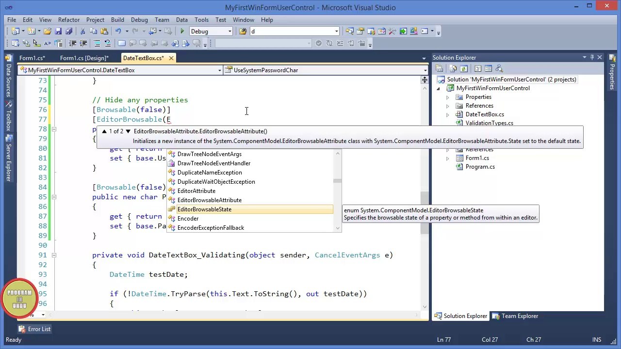Click the New Project toolbar icon
Screen dimensions: 621x349
(x=16, y=31)
